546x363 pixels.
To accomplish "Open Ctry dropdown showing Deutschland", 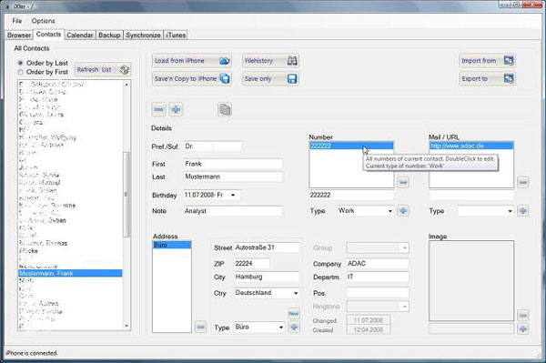I will (x=296, y=293).
